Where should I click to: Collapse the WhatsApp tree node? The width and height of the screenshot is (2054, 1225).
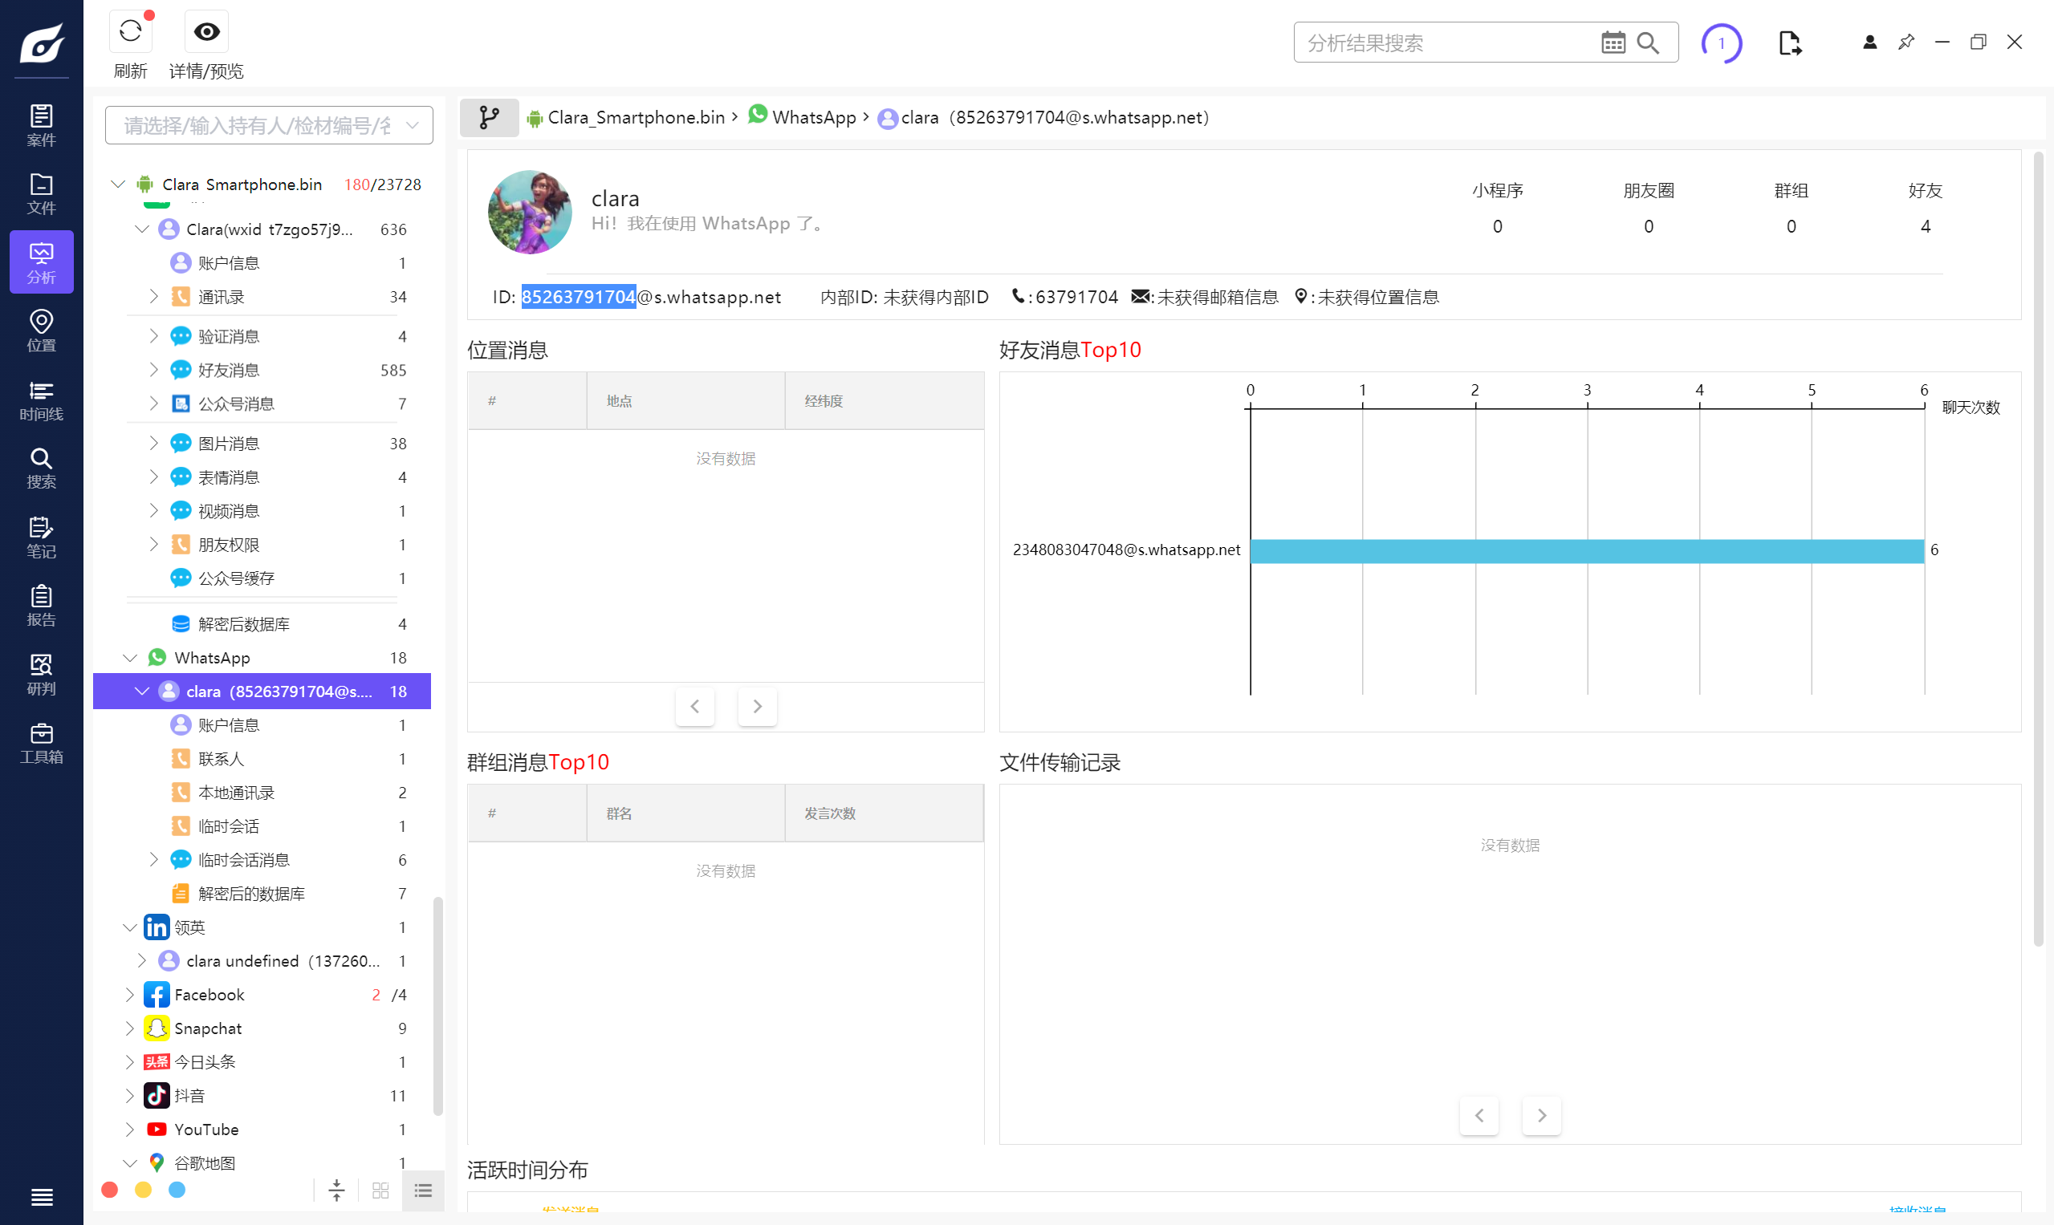[130, 658]
